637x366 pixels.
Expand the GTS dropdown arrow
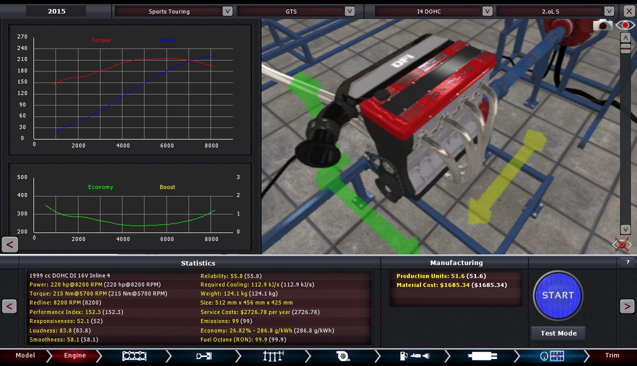click(349, 11)
